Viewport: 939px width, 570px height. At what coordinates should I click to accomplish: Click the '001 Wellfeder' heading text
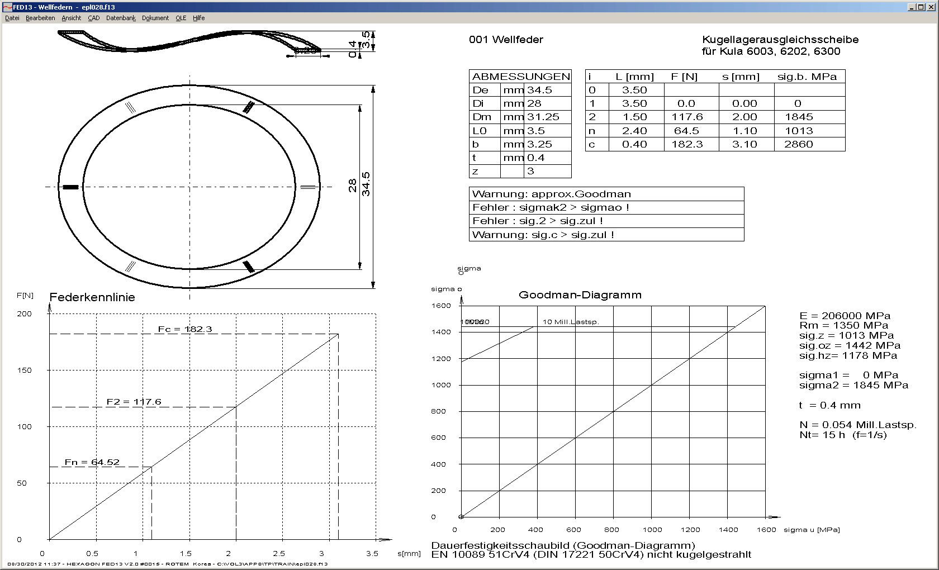tap(506, 40)
